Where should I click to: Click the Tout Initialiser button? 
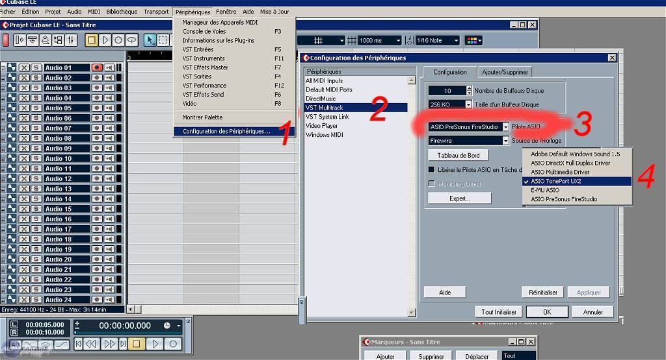tap(499, 312)
